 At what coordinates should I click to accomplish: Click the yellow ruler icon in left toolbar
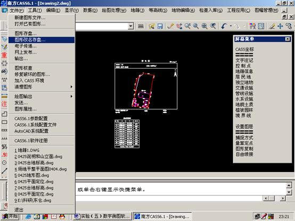4,96
